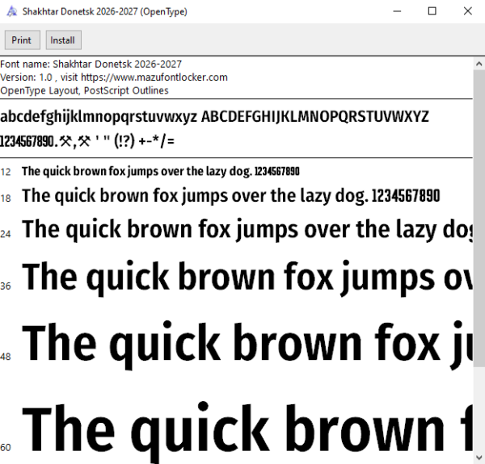Click the 36 point sample sentence
The image size is (485, 464).
tap(247, 278)
